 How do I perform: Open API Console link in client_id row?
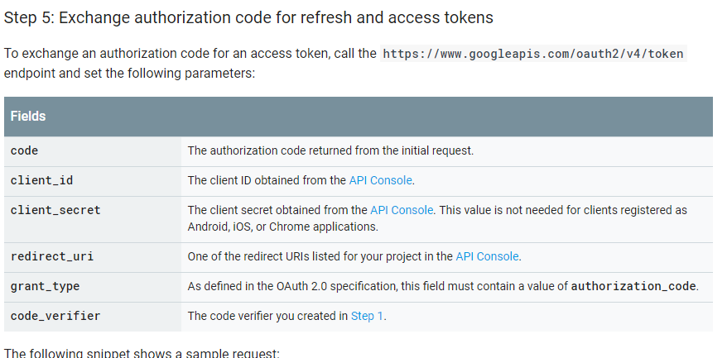point(380,180)
